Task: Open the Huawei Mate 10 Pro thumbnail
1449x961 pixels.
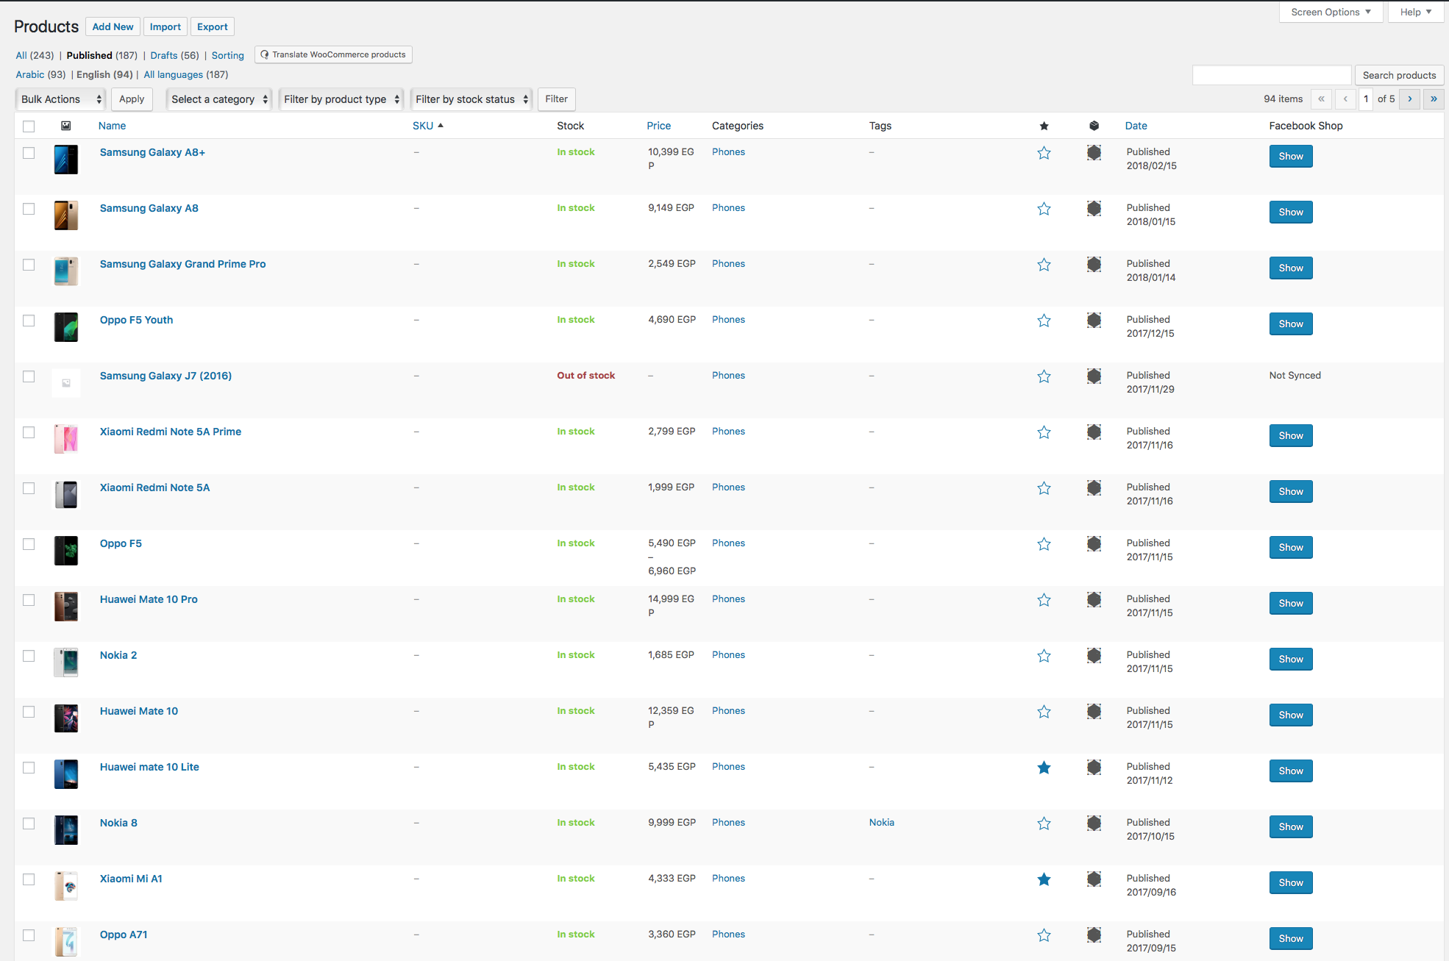Action: pos(66,607)
